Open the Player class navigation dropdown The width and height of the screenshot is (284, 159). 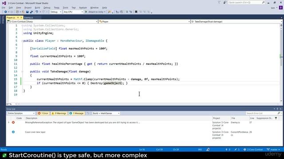[145, 22]
